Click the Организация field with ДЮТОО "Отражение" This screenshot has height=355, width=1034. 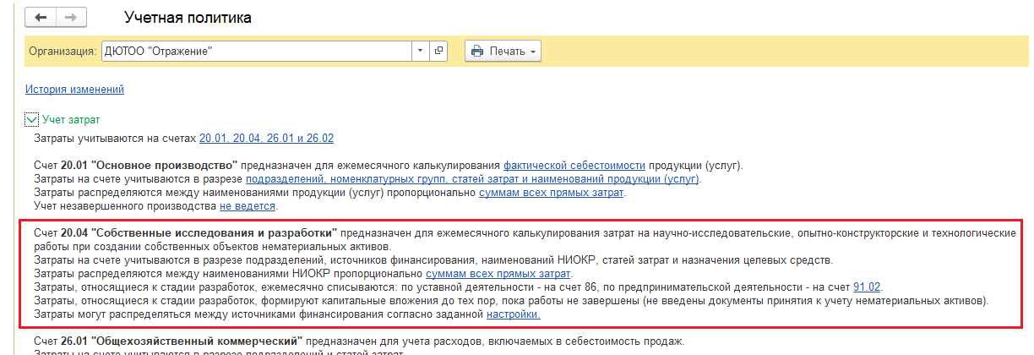click(256, 51)
